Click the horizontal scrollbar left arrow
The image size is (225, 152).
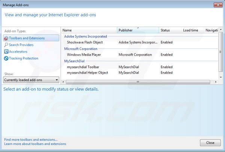(63, 82)
